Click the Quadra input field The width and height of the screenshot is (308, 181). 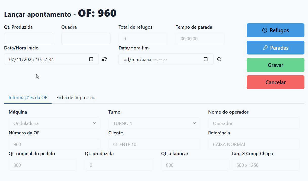click(86, 38)
